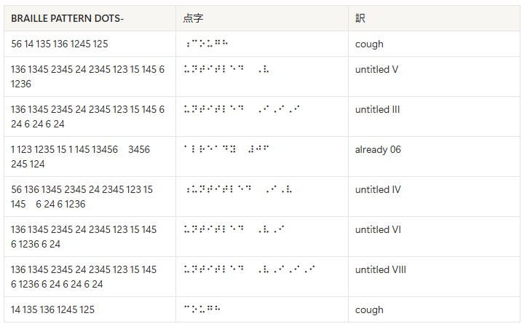522x324 pixels.
Task: Click braille glyphs for untitled III
Action: coord(242,109)
